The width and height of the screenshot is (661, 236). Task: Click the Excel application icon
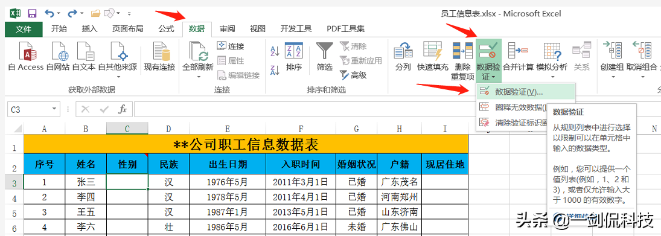15,13
